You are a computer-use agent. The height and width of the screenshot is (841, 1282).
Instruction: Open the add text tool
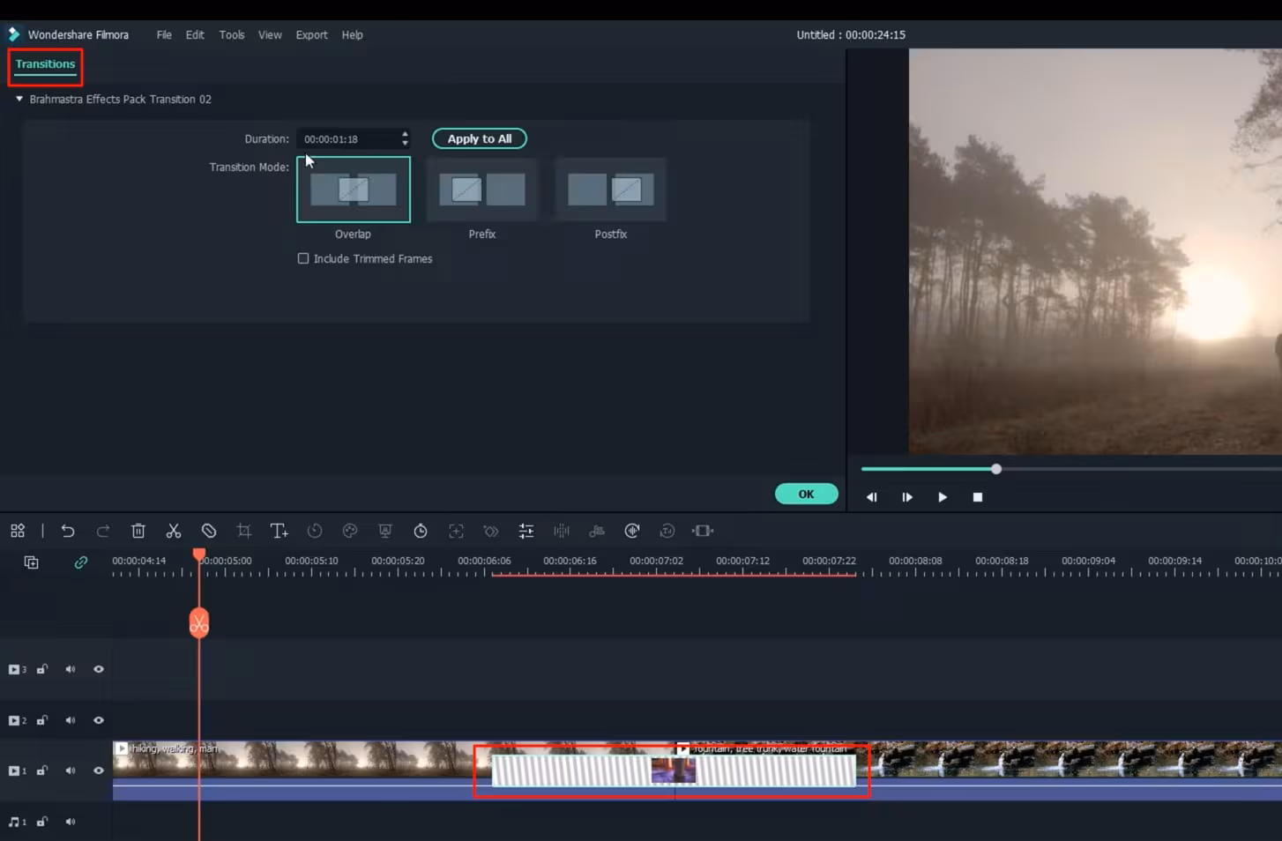pos(279,531)
